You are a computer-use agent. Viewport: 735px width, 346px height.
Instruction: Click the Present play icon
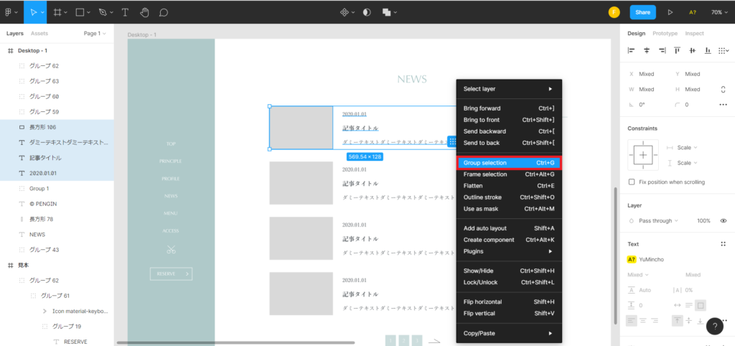point(670,12)
